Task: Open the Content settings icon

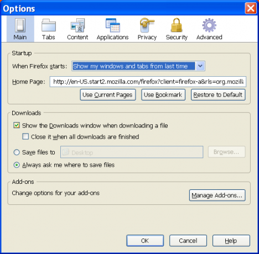Action: pos(77,25)
